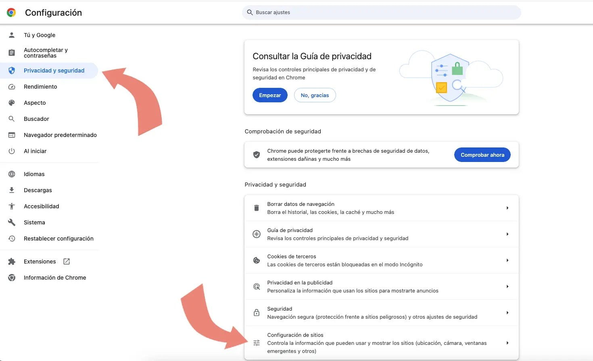Click the external link icon beside Extensiones
Screen dimensions: 593x361
click(x=67, y=261)
